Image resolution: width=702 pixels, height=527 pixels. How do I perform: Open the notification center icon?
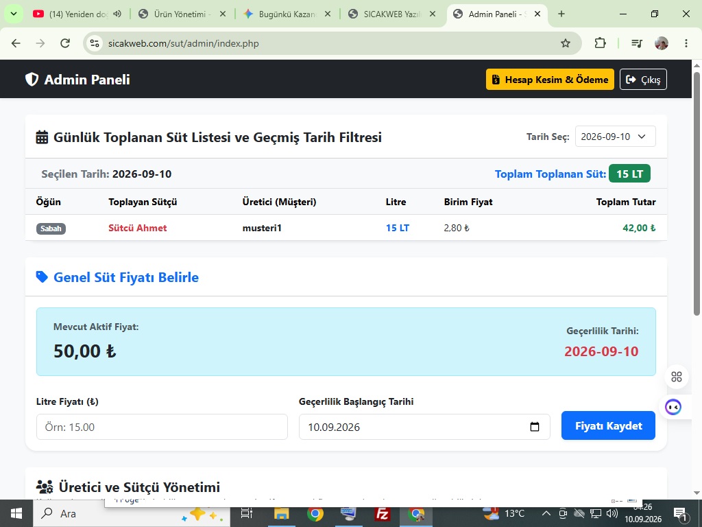point(680,515)
